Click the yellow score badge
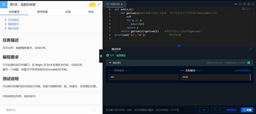Viewport: 256px width, 114px height. (x=92, y=5)
